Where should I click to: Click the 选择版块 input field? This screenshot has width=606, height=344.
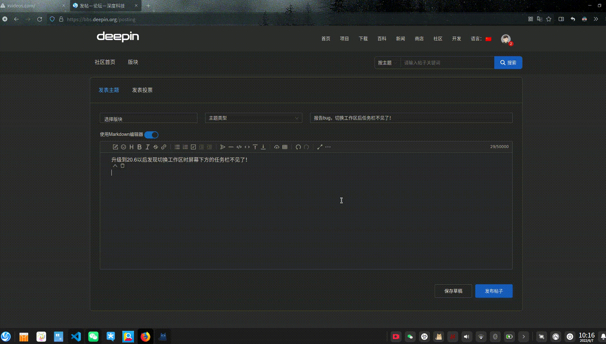tap(148, 118)
